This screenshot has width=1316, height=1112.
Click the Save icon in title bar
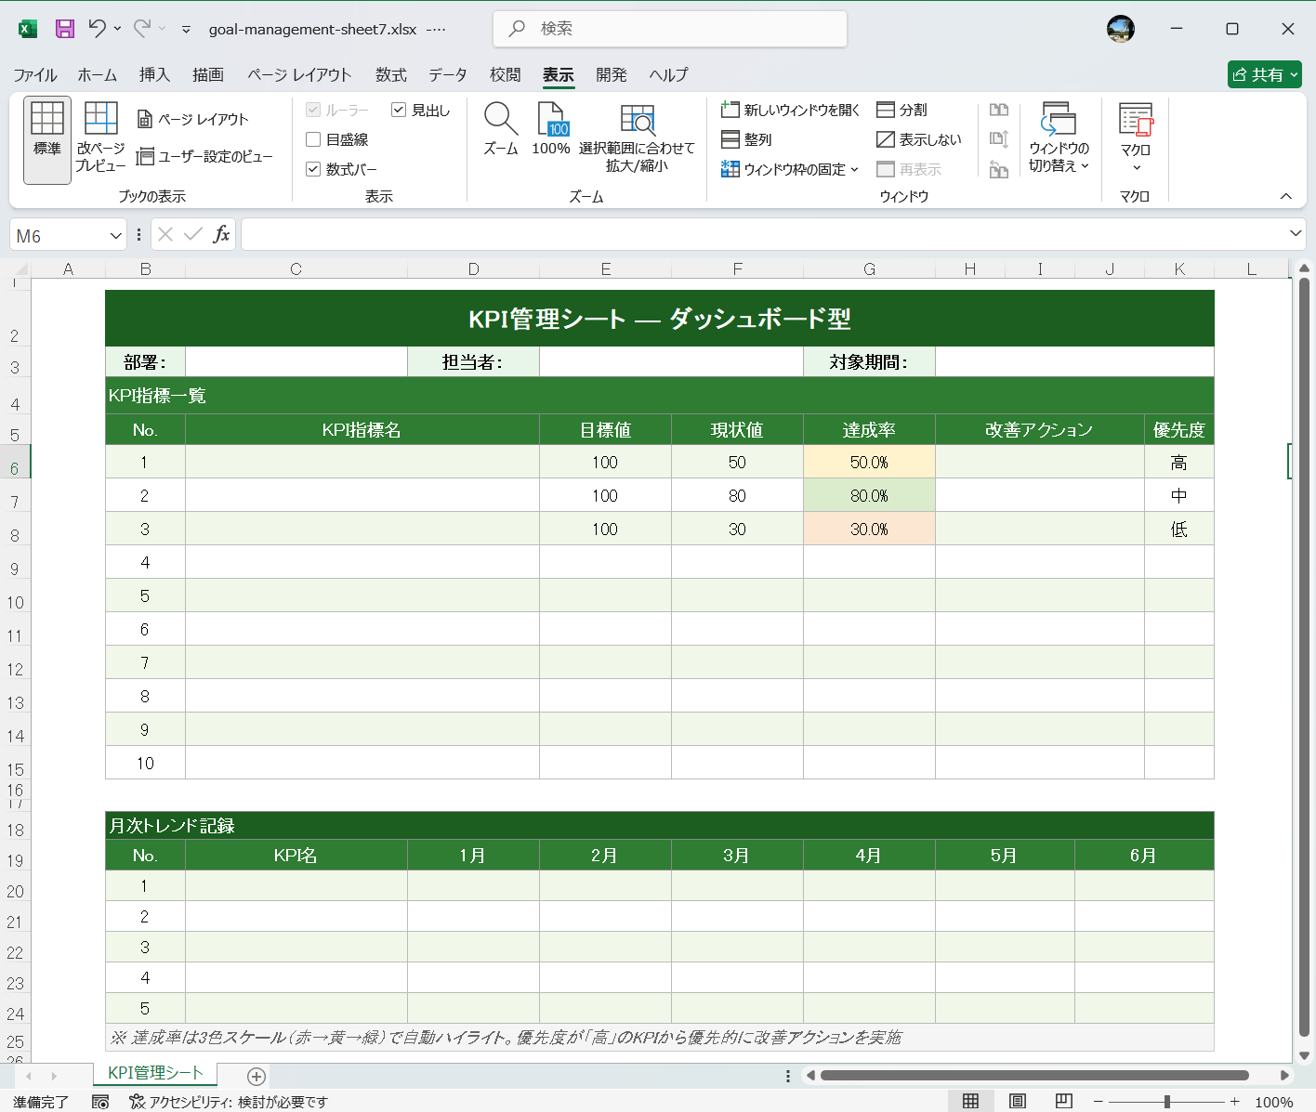64,29
